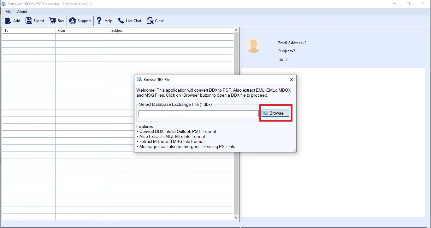
Task: Click the To:-? label in preview pane
Action: 283,60
